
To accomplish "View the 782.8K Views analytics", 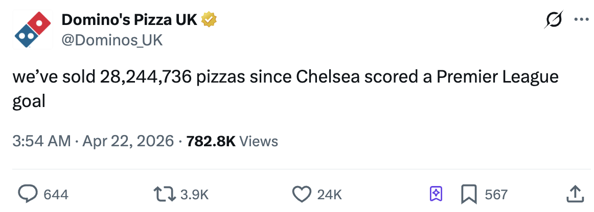I will [x=233, y=141].
